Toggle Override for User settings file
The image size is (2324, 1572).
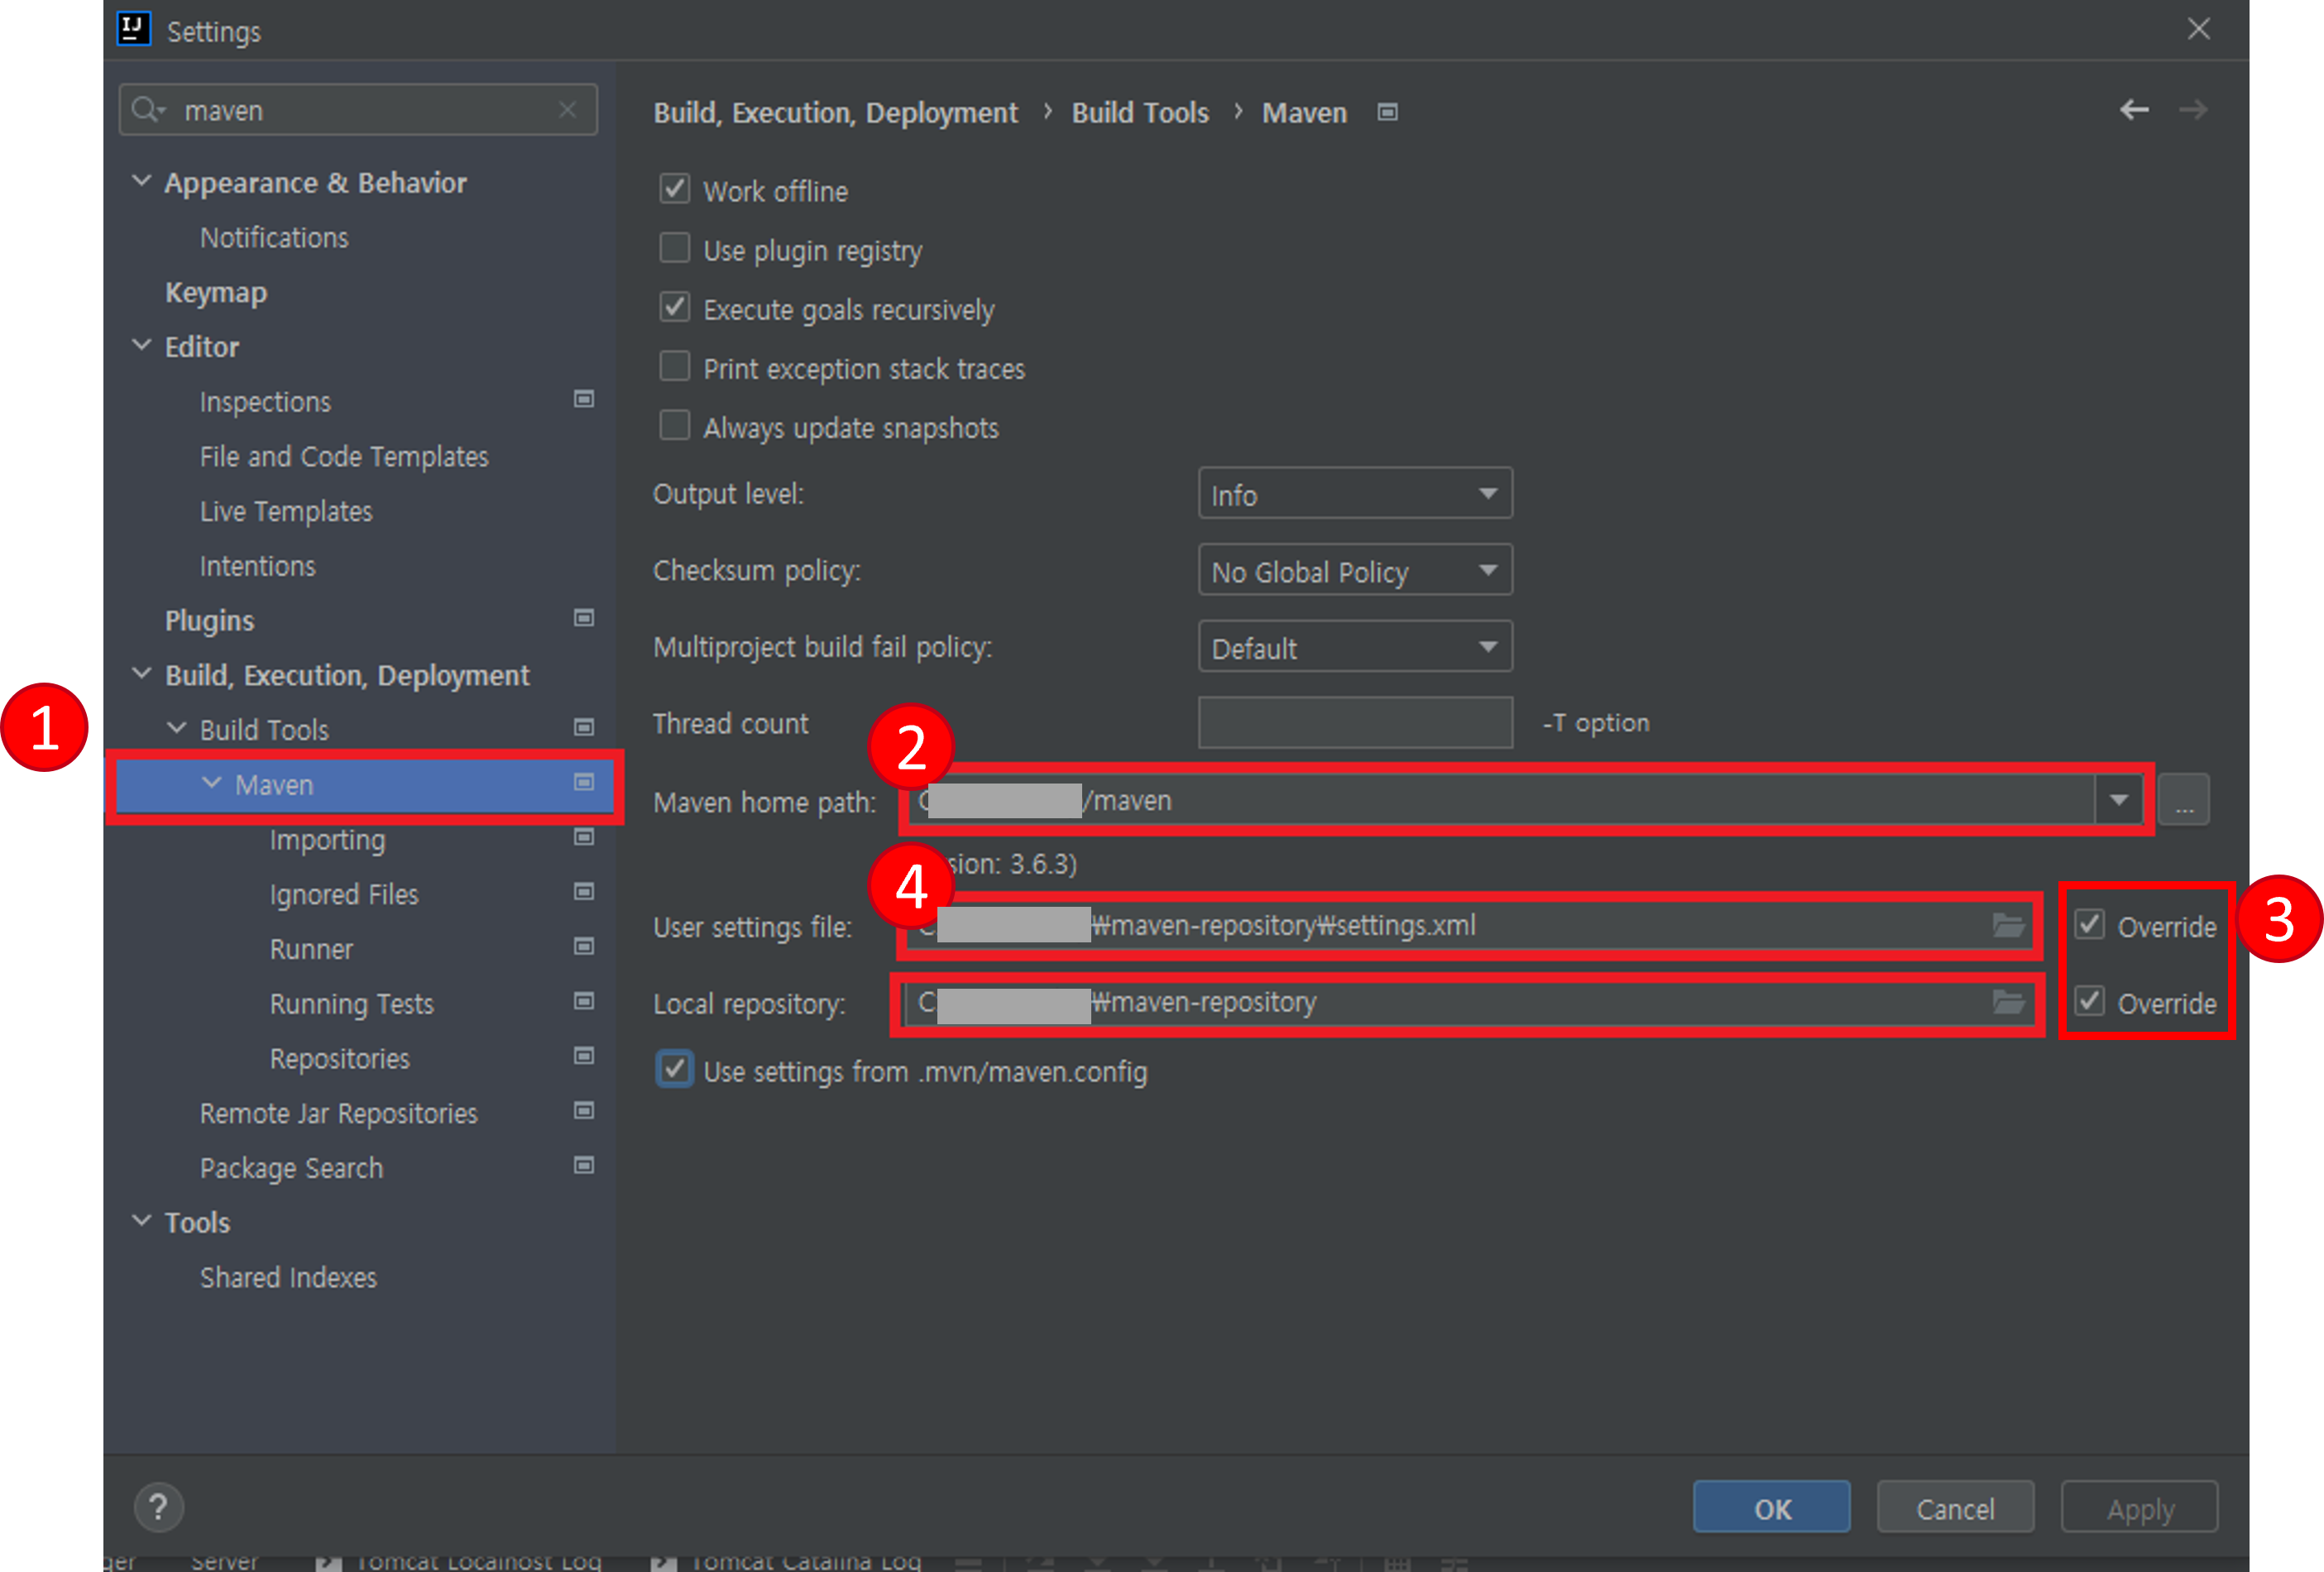(2090, 925)
